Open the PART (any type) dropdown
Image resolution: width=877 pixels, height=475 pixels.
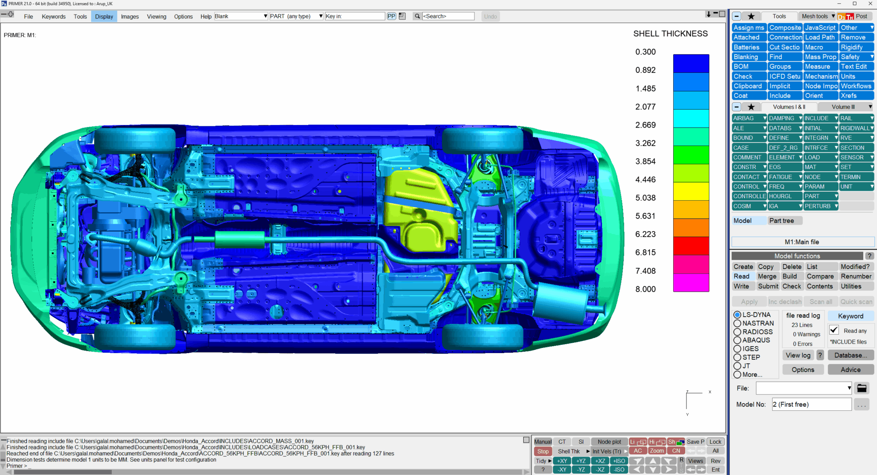(x=320, y=16)
